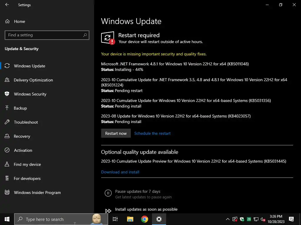Click the taskbar clock showing 3:26 PM

276,219
